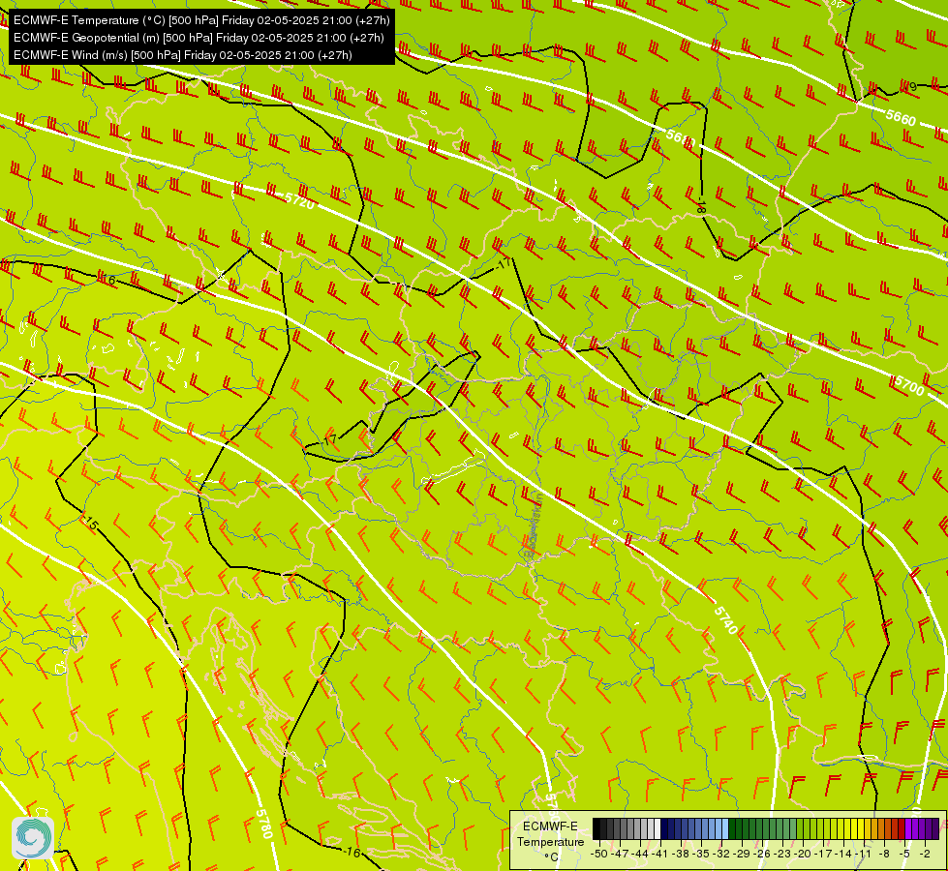
Task: Click the -41 tick label in legend
Action: [660, 854]
